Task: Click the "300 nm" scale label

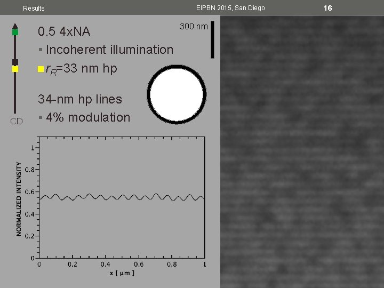Action: click(194, 26)
